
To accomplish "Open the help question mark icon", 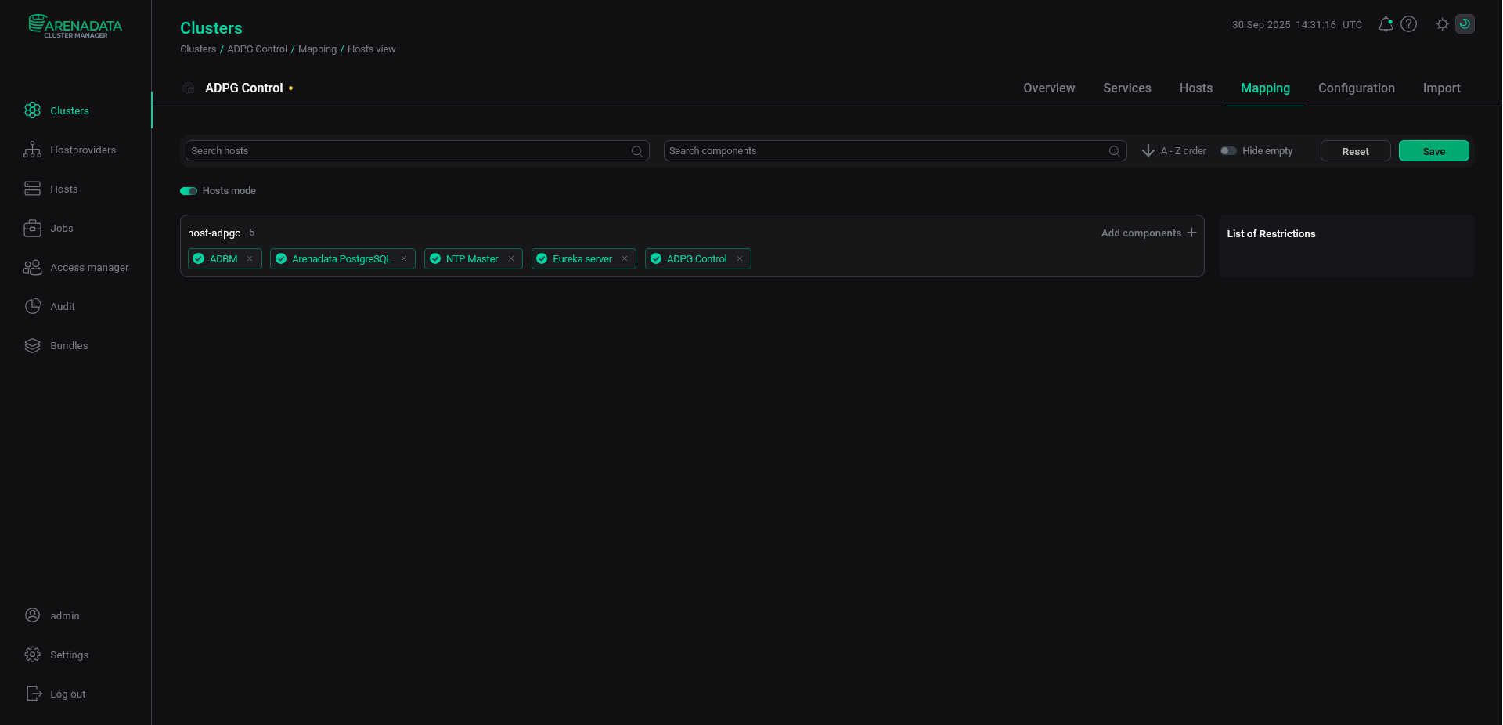I will (x=1410, y=24).
